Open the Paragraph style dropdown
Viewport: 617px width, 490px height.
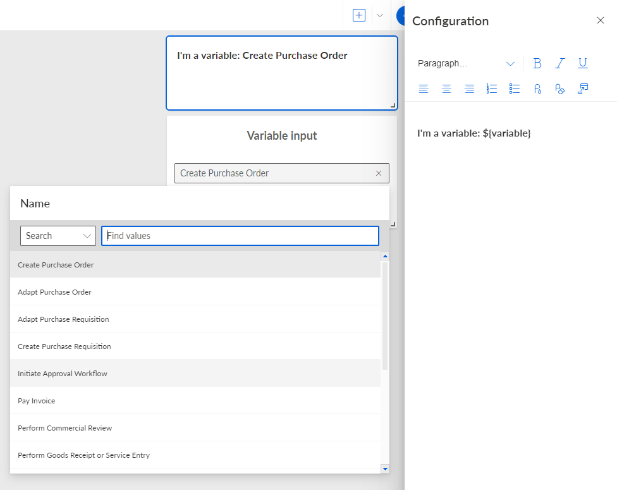(x=466, y=63)
